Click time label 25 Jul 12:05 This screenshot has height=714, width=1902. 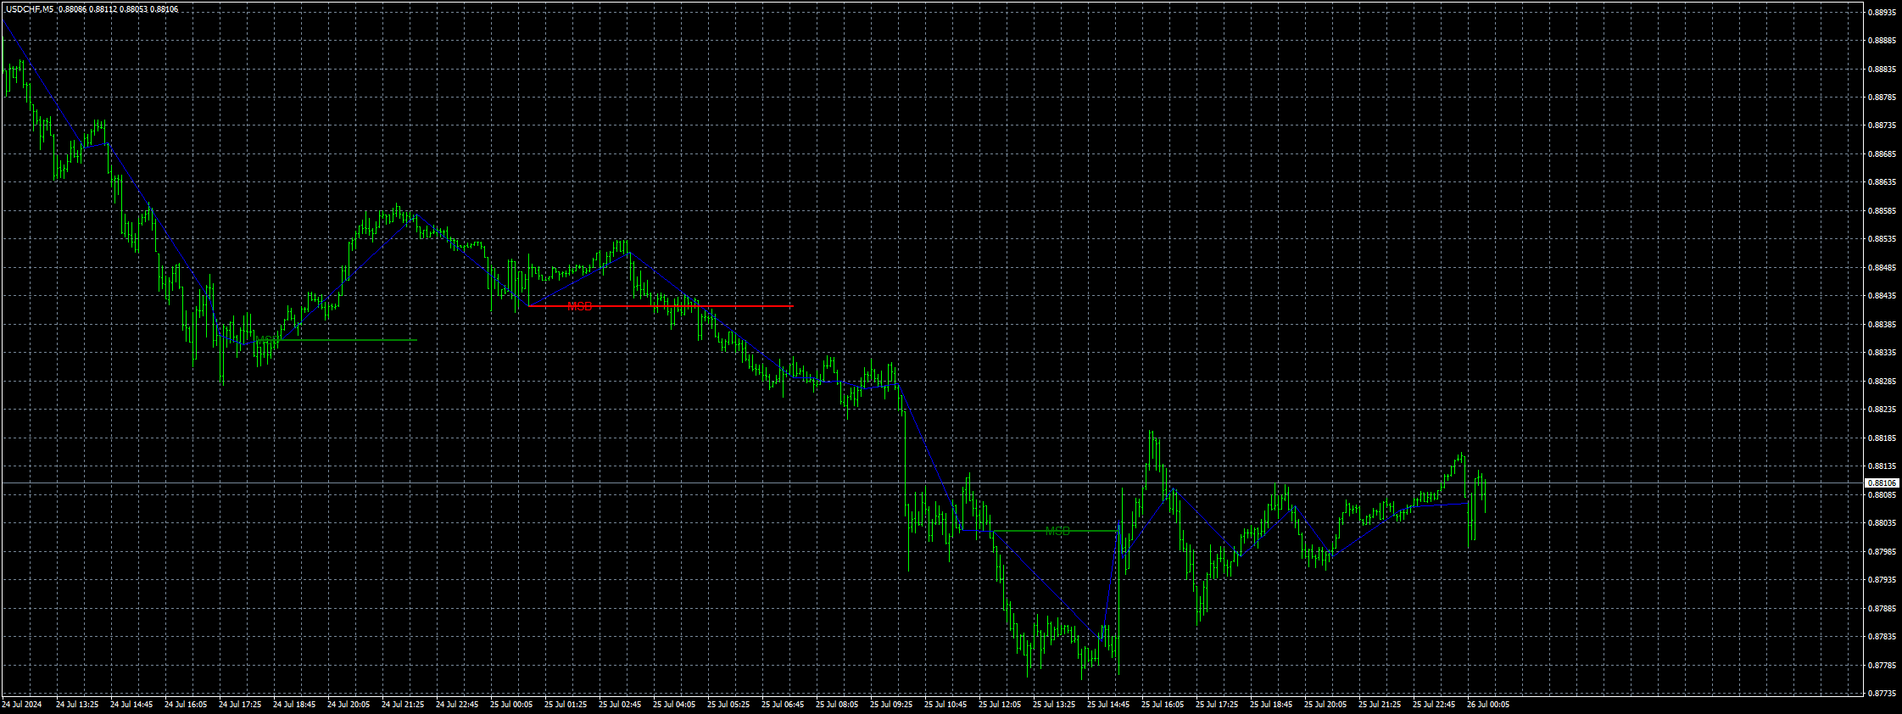click(x=1000, y=705)
